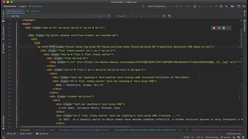Click the window layout icon beside search
This screenshot has height=139, width=248.
pyautogui.click(x=239, y=6)
